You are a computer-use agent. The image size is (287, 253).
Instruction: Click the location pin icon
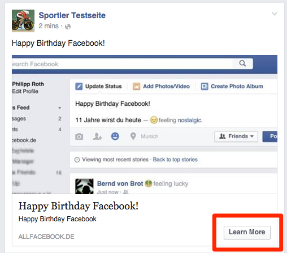tap(133, 136)
